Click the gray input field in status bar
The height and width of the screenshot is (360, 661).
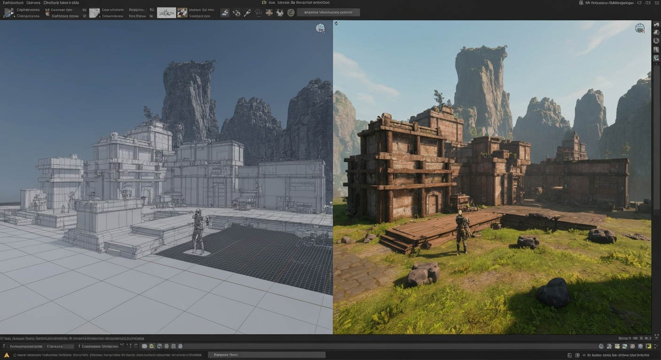coord(267,355)
